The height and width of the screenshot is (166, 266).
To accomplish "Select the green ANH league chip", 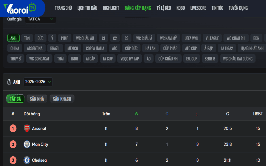I will click(x=13, y=38).
